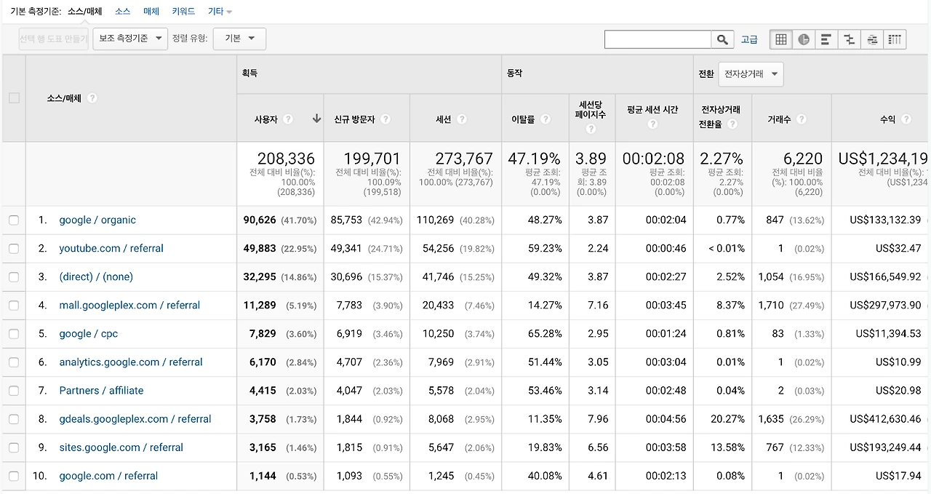Open the 정렬 유형 기본 dropdown
The image size is (931, 494).
click(239, 39)
